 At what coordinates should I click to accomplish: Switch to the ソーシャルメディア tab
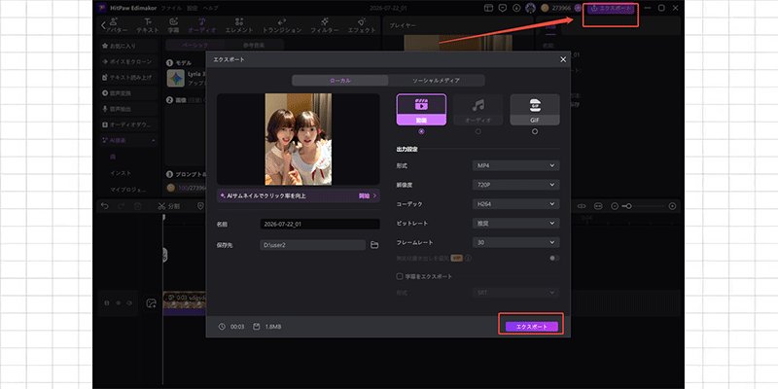pyautogui.click(x=436, y=81)
